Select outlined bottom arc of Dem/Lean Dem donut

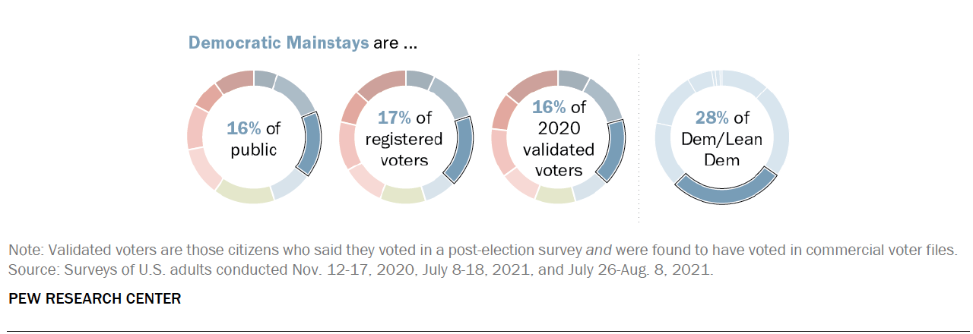pos(726,195)
